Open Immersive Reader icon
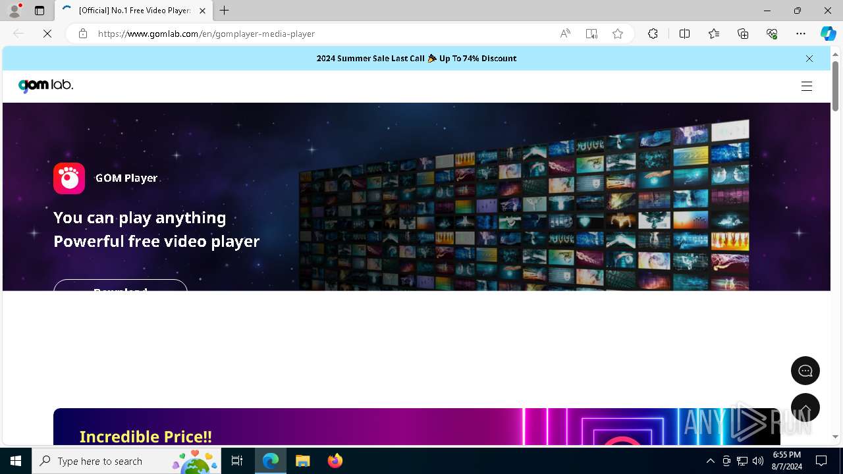843x474 pixels. [591, 34]
